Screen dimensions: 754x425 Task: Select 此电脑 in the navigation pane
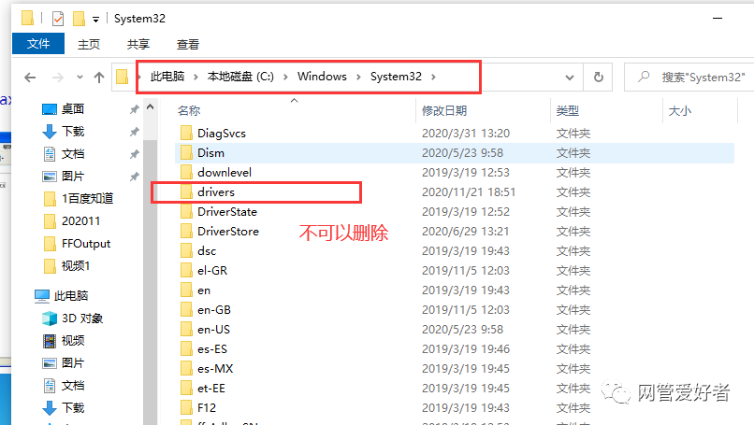[x=71, y=296]
